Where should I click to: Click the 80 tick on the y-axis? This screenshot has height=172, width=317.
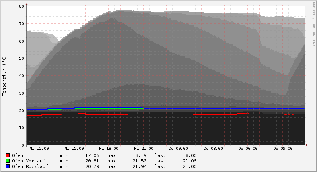[x=21, y=6]
